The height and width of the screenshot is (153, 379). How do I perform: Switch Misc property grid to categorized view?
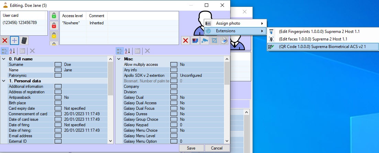coord(120,51)
